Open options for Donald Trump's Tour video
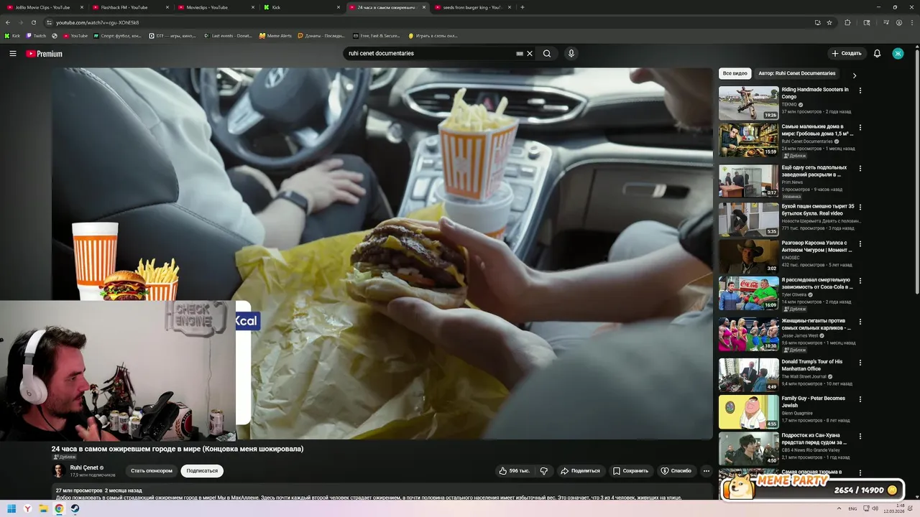Image resolution: width=920 pixels, height=517 pixels. 860,363
